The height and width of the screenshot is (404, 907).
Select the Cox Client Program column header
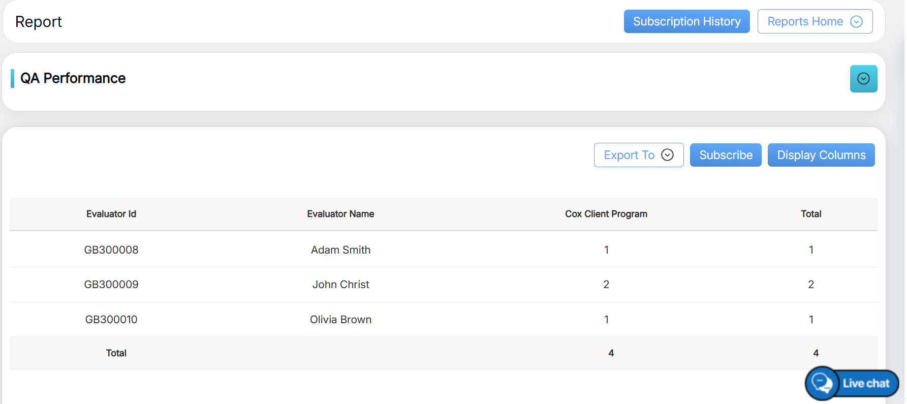[x=606, y=214]
